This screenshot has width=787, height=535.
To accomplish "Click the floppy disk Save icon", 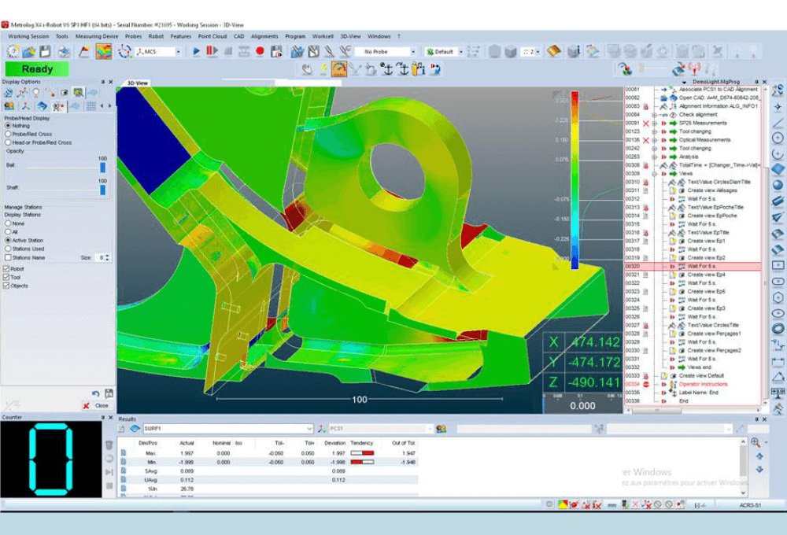I will point(45,51).
